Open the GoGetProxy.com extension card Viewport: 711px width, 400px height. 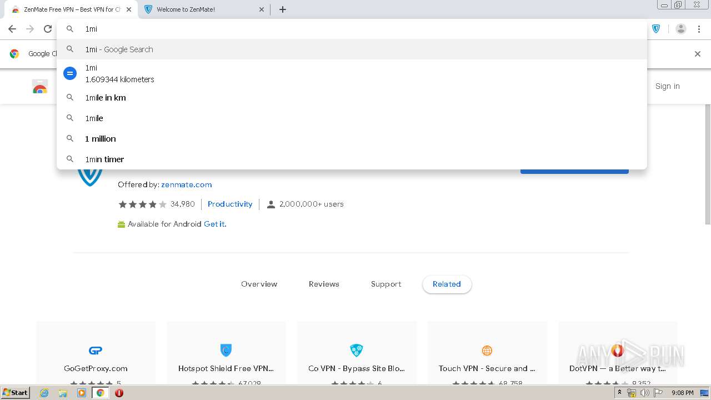tap(96, 353)
